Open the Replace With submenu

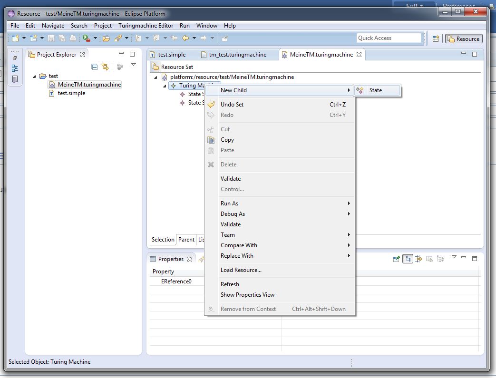coord(280,255)
